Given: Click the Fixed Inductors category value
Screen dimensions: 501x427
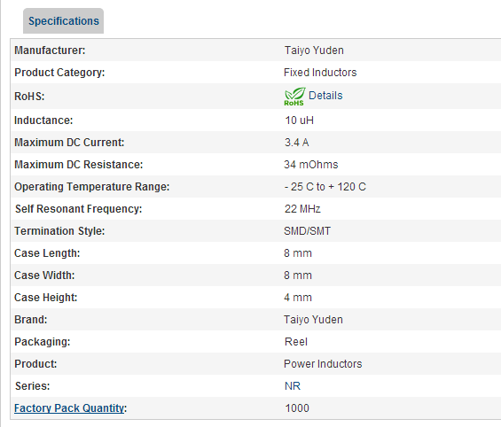Looking at the screenshot, I should coord(320,73).
